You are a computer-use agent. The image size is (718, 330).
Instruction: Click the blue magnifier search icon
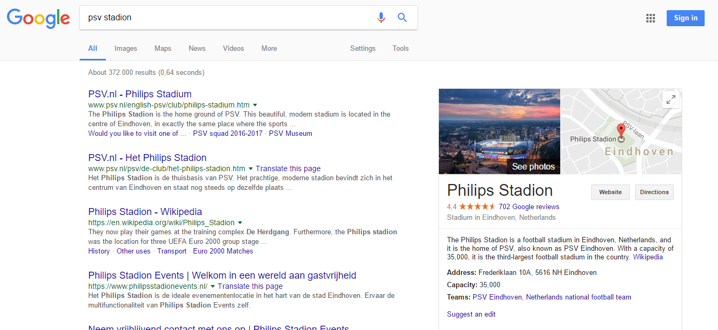pyautogui.click(x=403, y=18)
